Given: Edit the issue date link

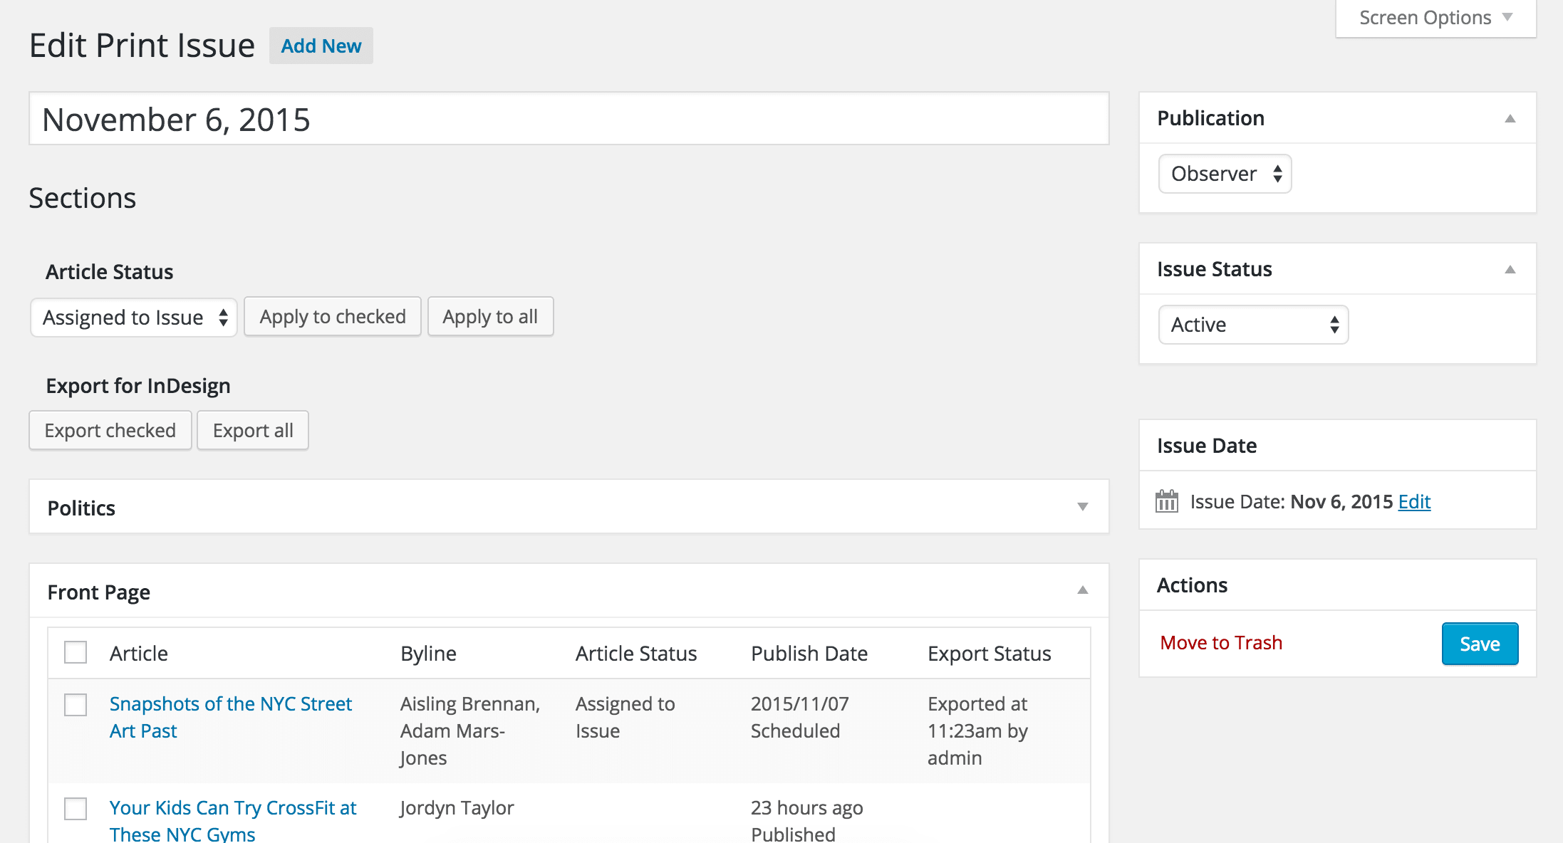Looking at the screenshot, I should click(1414, 501).
